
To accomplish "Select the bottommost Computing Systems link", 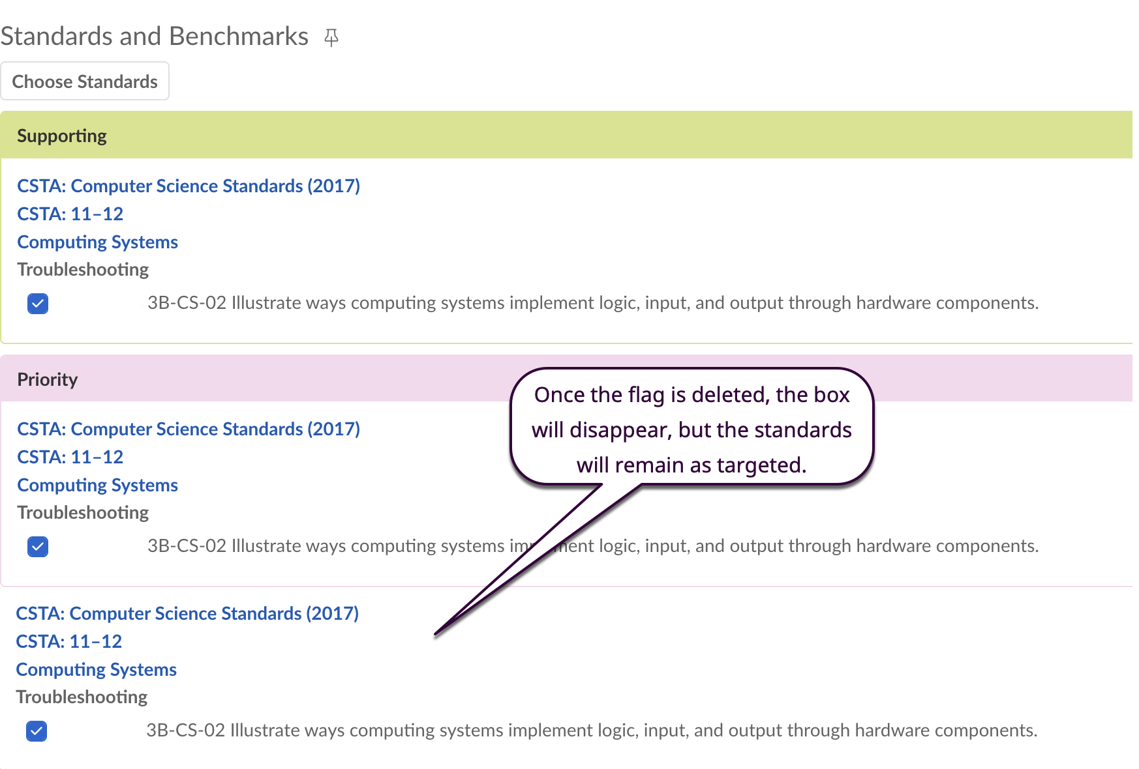I will coord(97,670).
